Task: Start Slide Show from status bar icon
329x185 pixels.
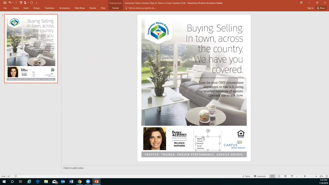Action: tap(292, 176)
